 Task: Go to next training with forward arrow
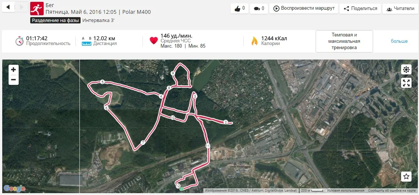[21, 7]
